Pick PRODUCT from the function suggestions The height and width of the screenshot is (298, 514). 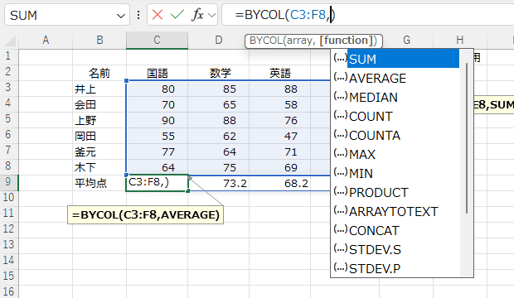379,193
